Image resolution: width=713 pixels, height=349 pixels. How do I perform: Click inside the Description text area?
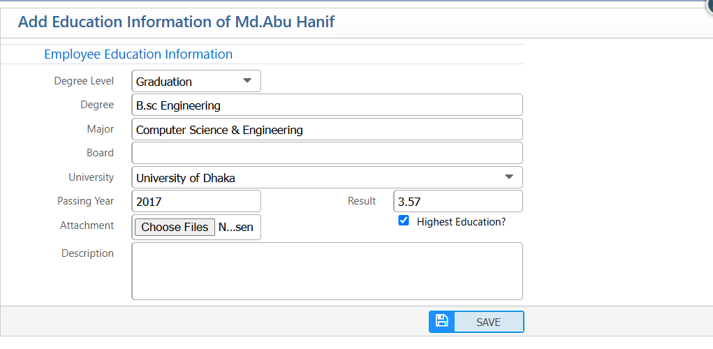(x=327, y=271)
